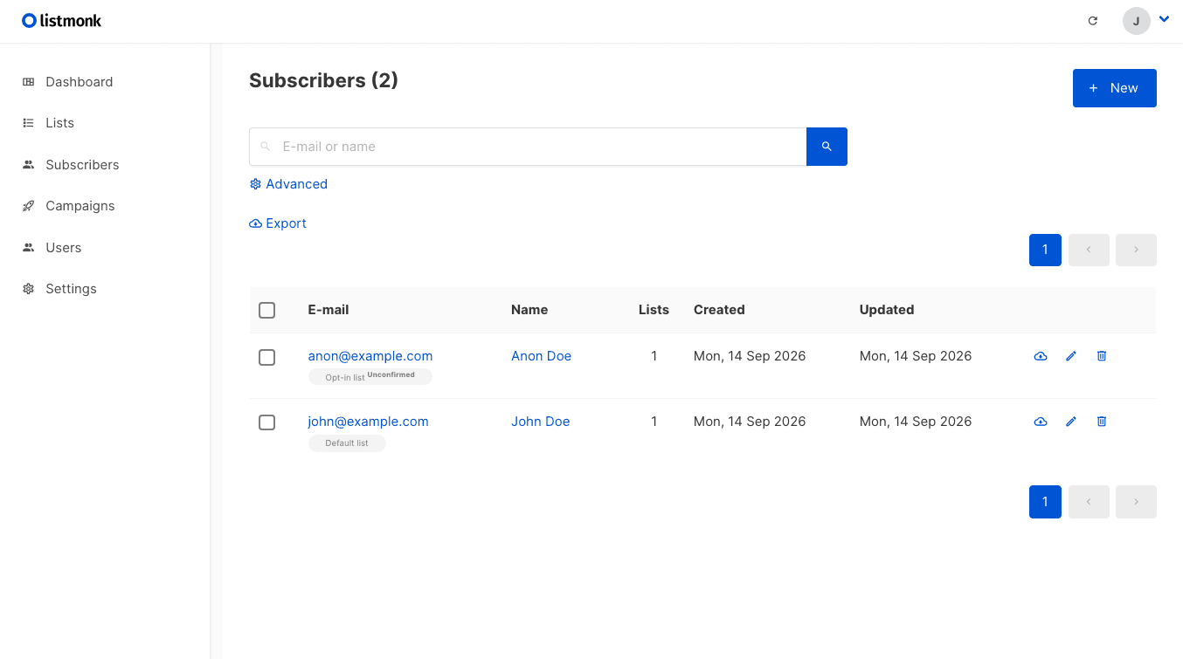Delete the Anon Doe subscriber
The width and height of the screenshot is (1183, 659).
[x=1102, y=356]
